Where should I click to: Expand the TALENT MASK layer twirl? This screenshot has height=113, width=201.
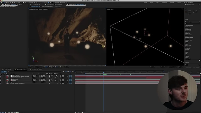pyautogui.click(x=6, y=79)
